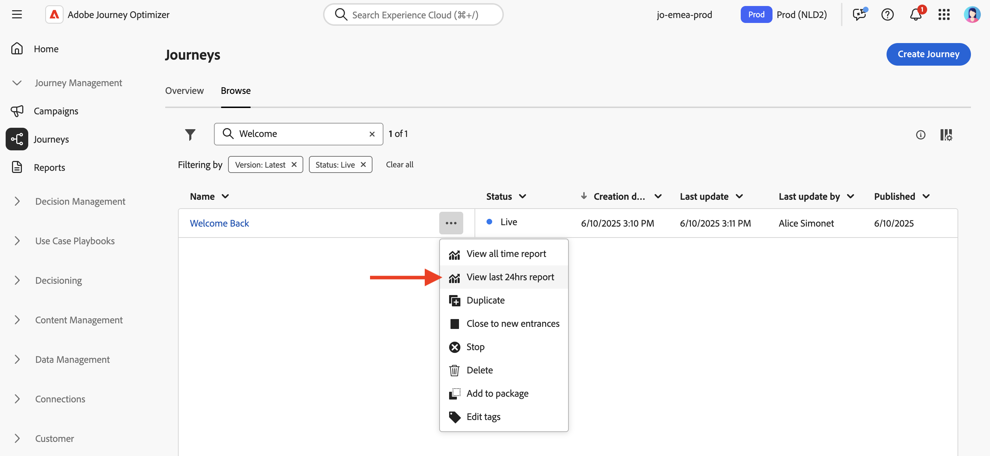990x456 pixels.
Task: Click the feedback chat icon
Action: 859,15
